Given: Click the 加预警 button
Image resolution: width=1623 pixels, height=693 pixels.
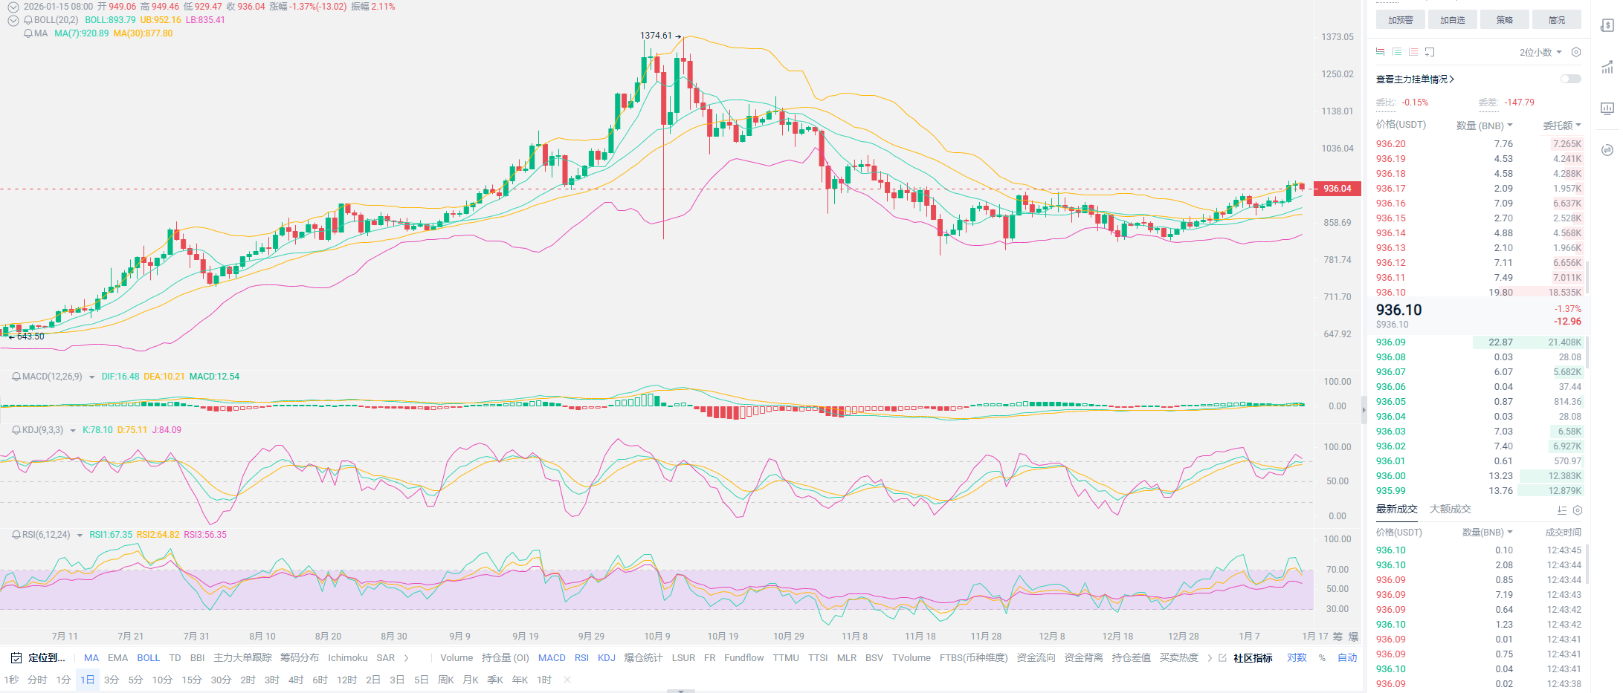Looking at the screenshot, I should tap(1400, 20).
